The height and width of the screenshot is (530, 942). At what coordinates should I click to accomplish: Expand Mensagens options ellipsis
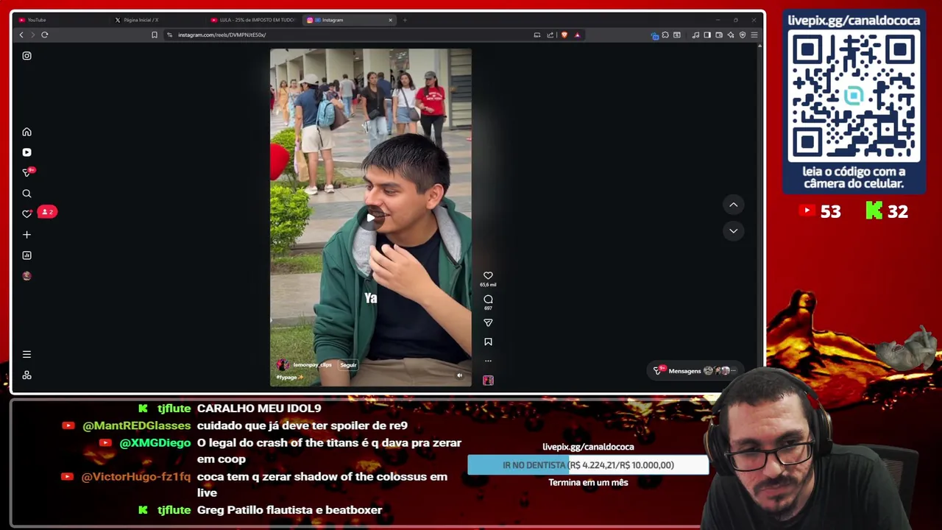733,371
